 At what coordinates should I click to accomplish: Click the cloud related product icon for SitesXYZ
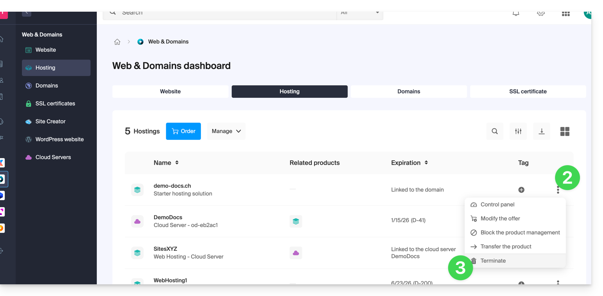pos(296,253)
